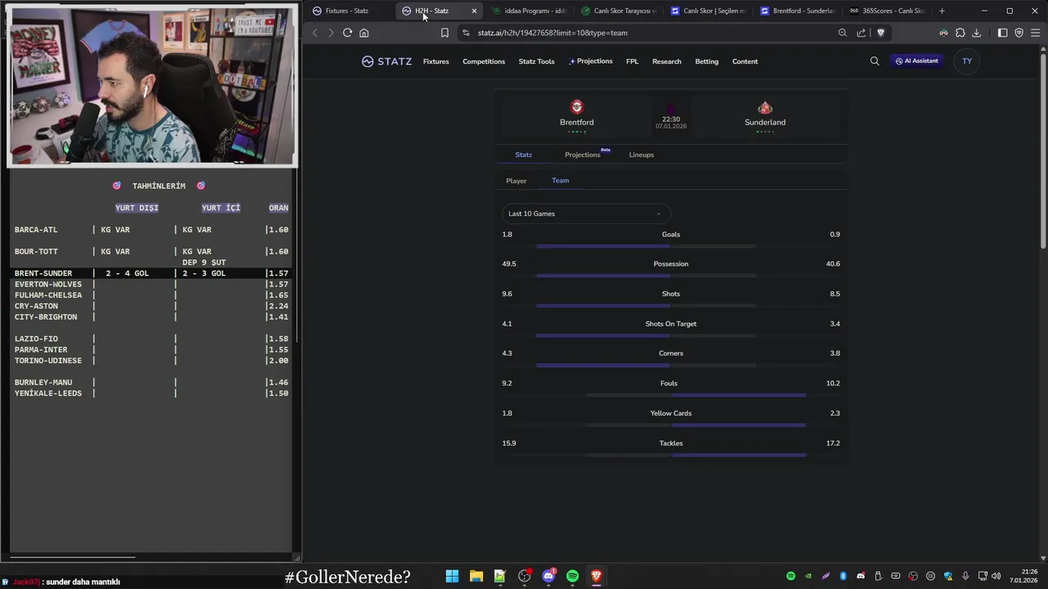
Task: Click the Brentford team name
Action: coord(576,122)
